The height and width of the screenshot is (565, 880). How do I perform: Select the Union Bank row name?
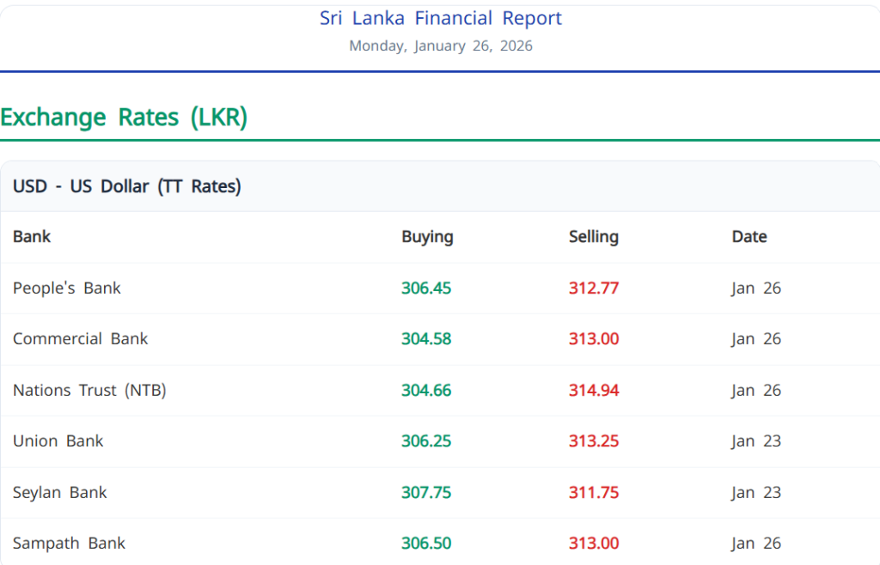coord(58,441)
